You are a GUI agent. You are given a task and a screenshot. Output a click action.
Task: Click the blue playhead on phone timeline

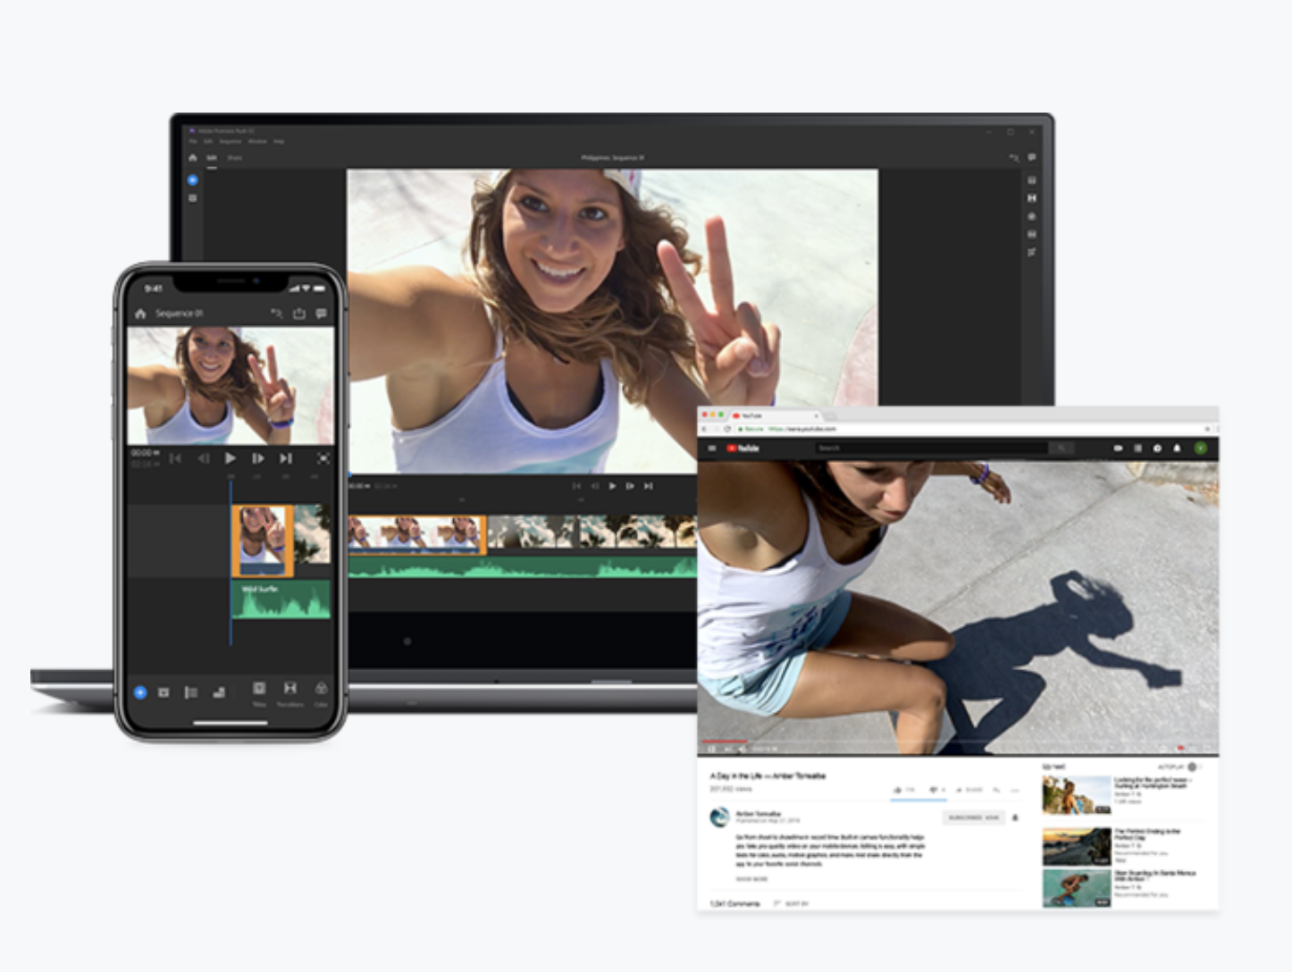tap(231, 563)
